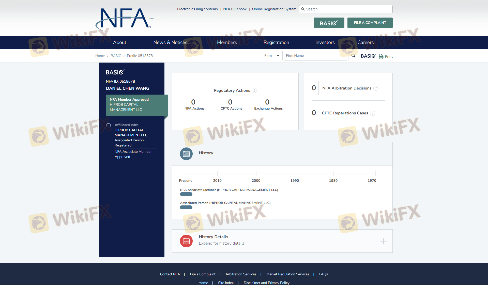
Task: Click the Firm Name input field
Action: tap(315, 56)
